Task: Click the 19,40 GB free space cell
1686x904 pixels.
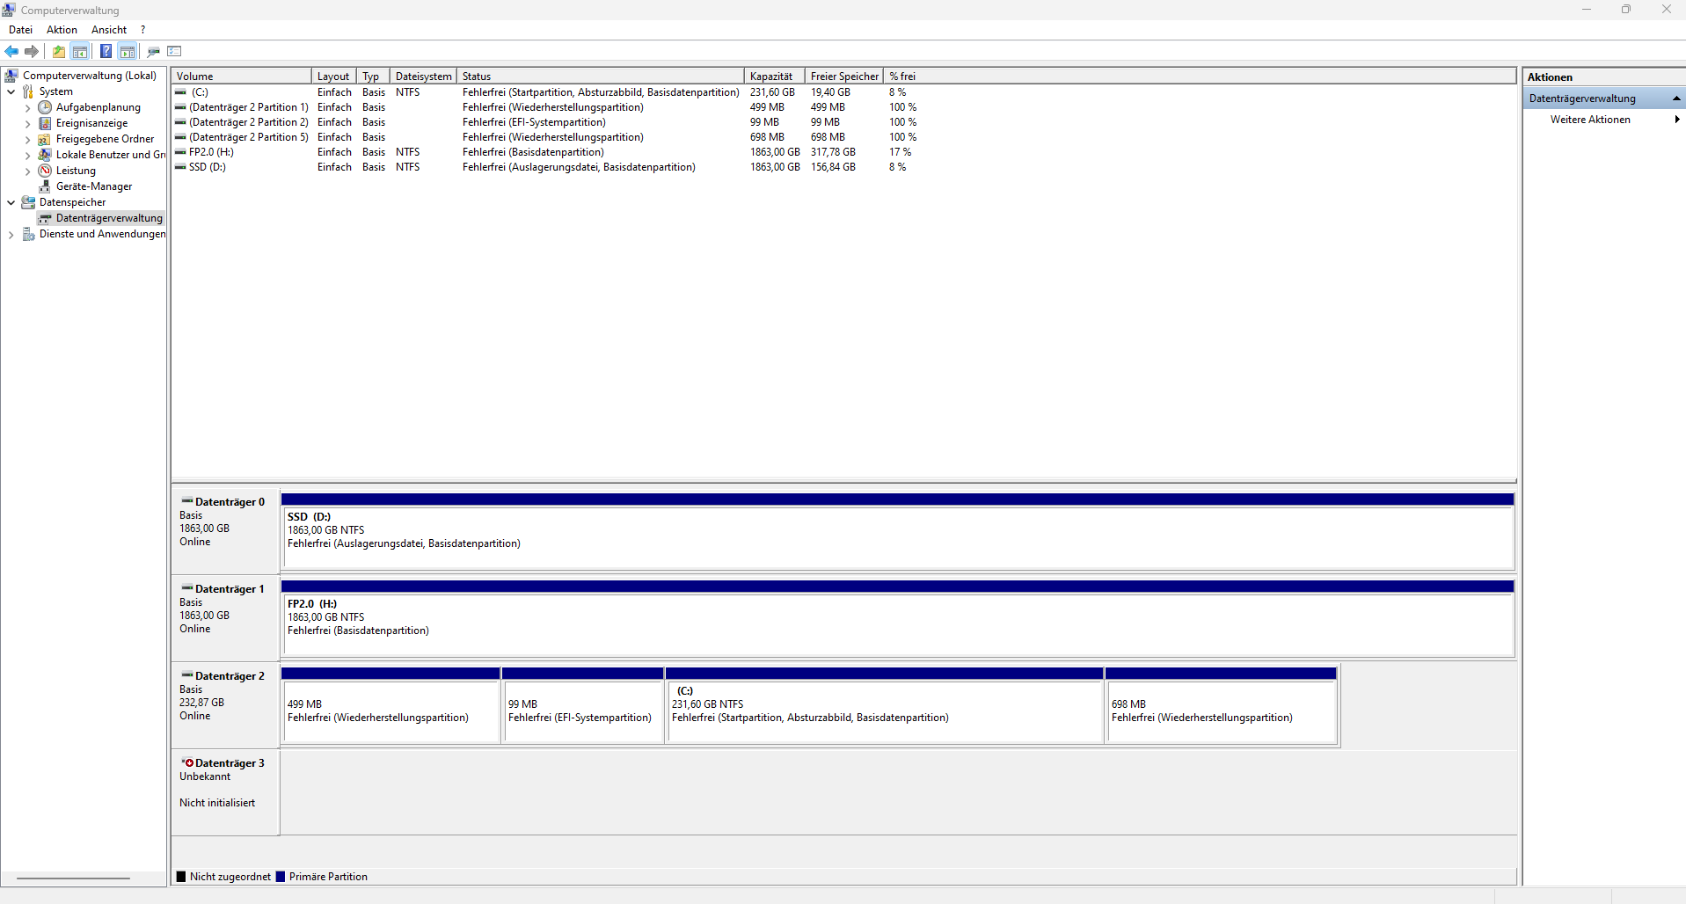Action: [x=830, y=92]
